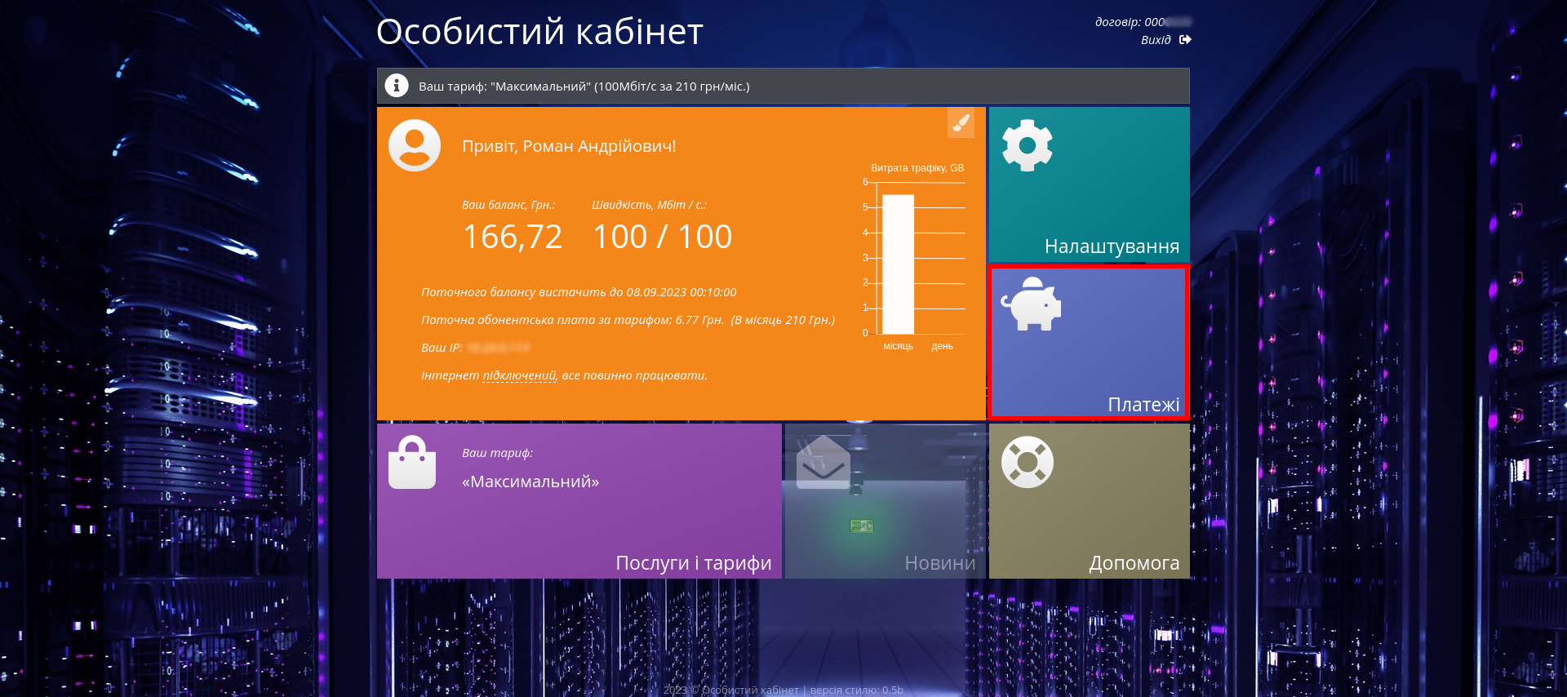Select the день label under the chart
1567x697 pixels.
942,347
